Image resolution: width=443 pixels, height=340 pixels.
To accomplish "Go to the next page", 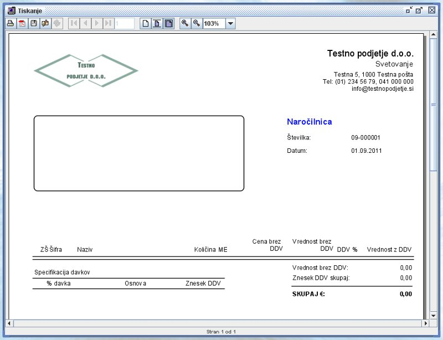I will 97,23.
